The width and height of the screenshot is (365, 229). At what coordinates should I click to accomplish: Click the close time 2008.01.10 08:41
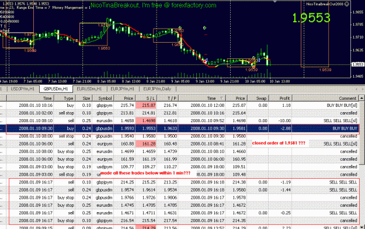207,144
